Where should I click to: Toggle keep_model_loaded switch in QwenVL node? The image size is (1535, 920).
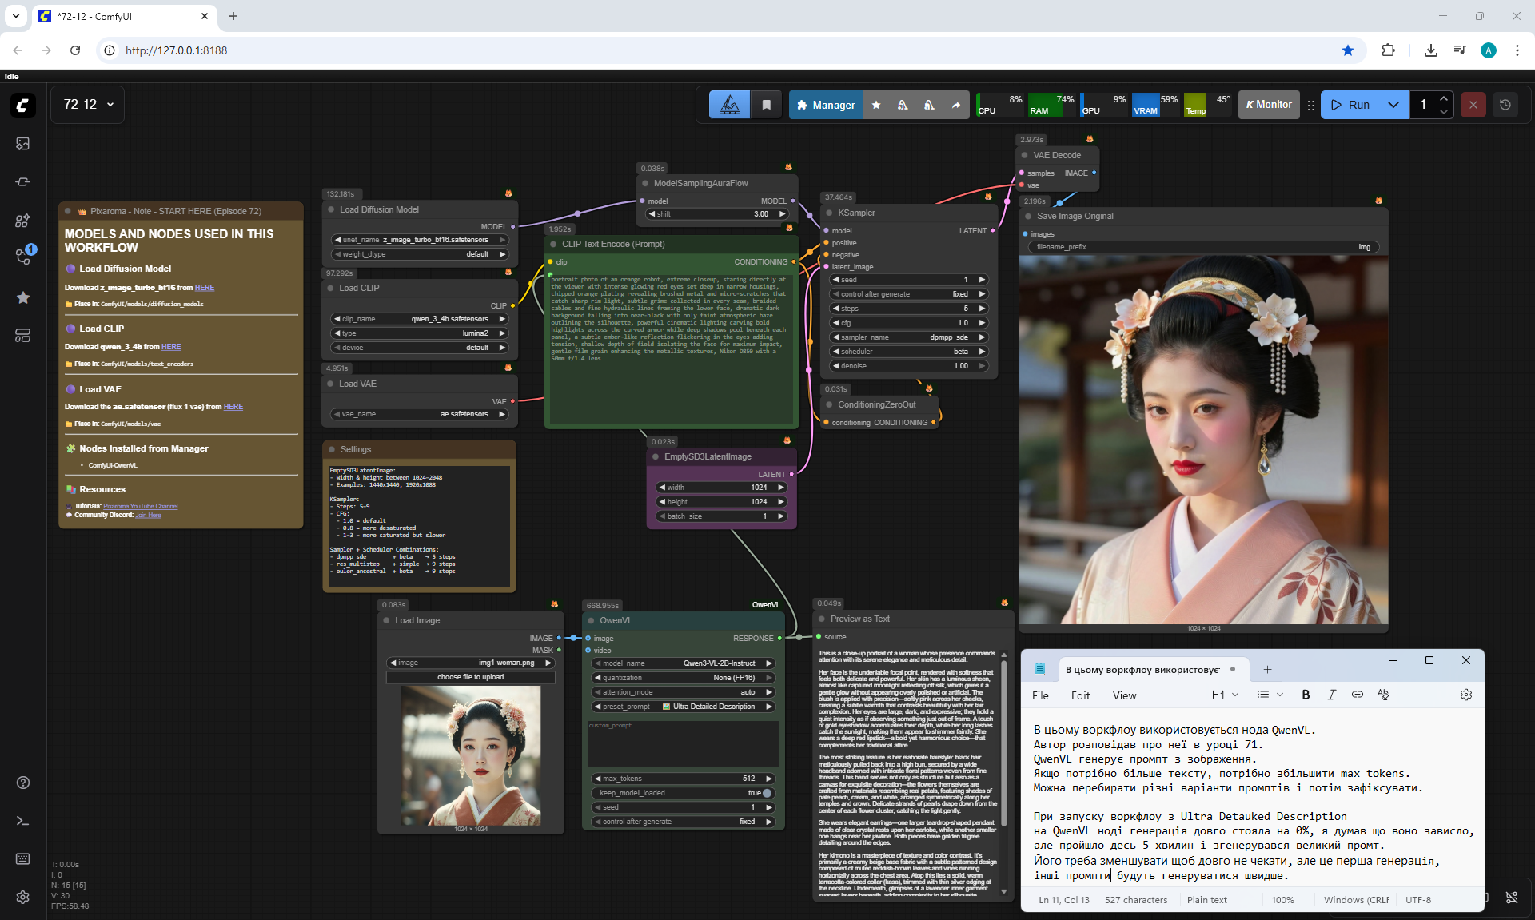(x=767, y=793)
